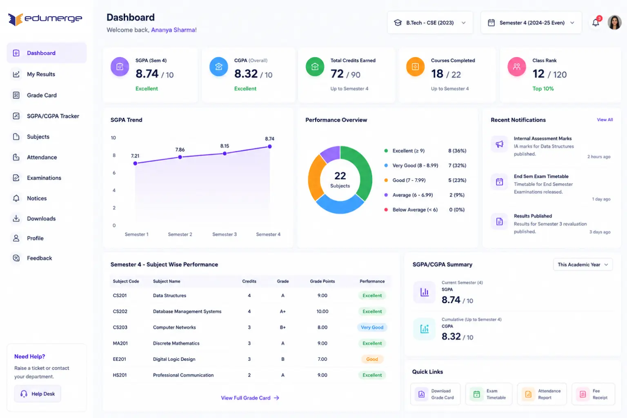Click the Exam Timetable quick link icon

(x=476, y=394)
